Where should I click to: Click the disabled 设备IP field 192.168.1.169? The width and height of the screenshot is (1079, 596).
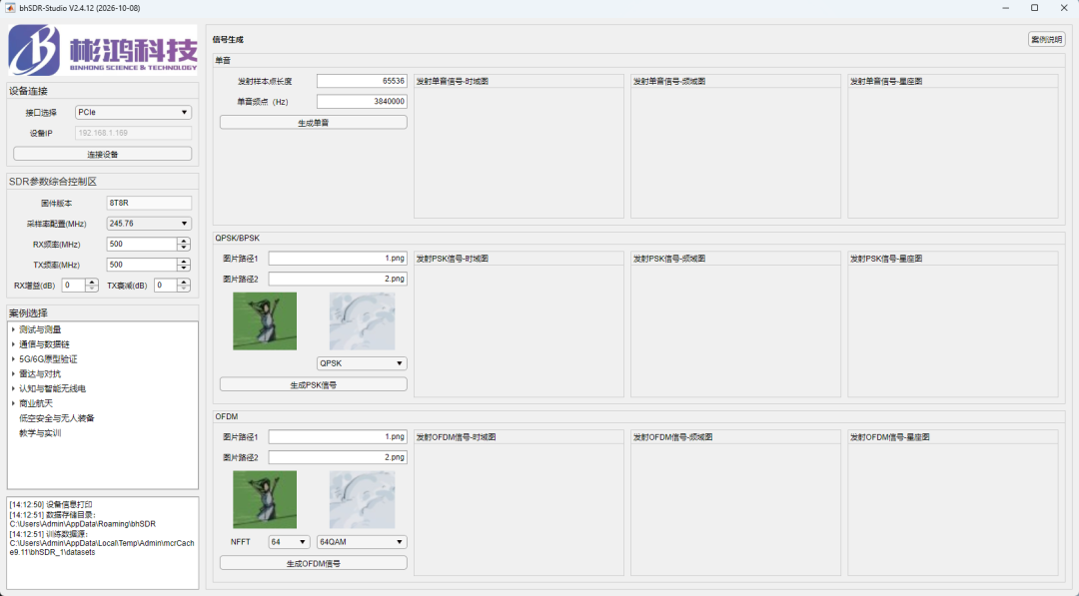pyautogui.click(x=133, y=133)
